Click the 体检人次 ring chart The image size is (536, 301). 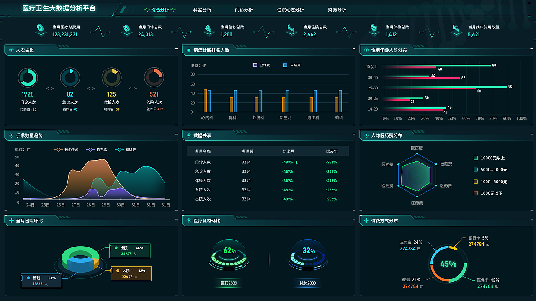(112, 78)
